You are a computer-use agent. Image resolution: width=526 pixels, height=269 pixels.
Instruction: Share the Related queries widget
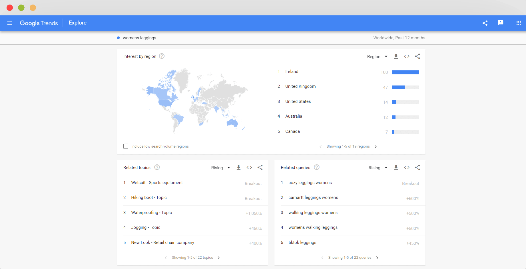tap(417, 168)
